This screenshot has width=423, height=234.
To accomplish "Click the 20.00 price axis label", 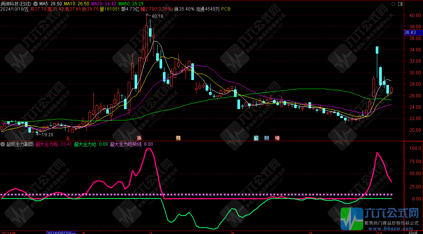I will pyautogui.click(x=415, y=130).
